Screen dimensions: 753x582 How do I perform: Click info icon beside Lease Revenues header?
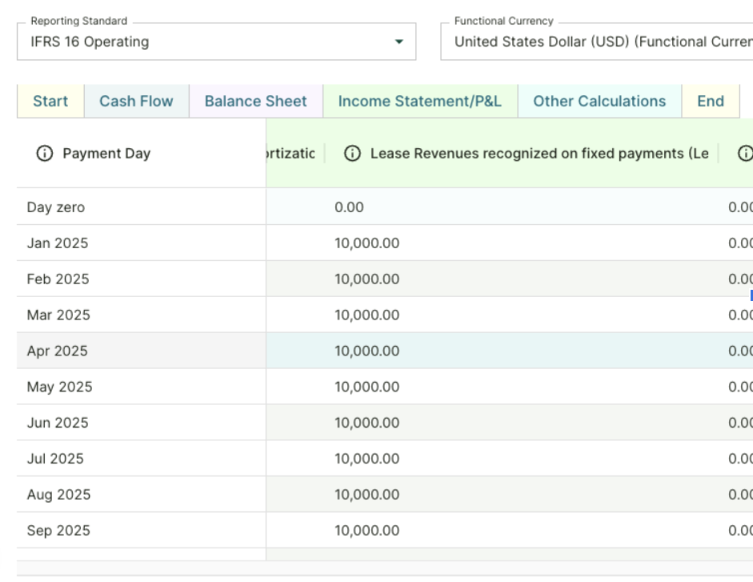tap(352, 154)
